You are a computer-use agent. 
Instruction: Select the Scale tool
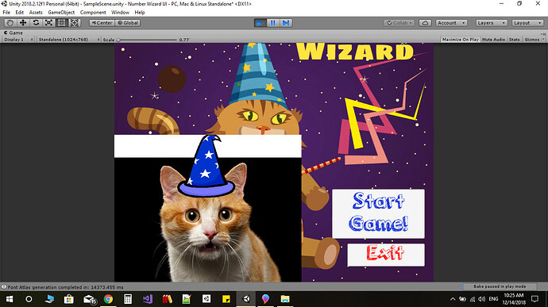pos(48,23)
